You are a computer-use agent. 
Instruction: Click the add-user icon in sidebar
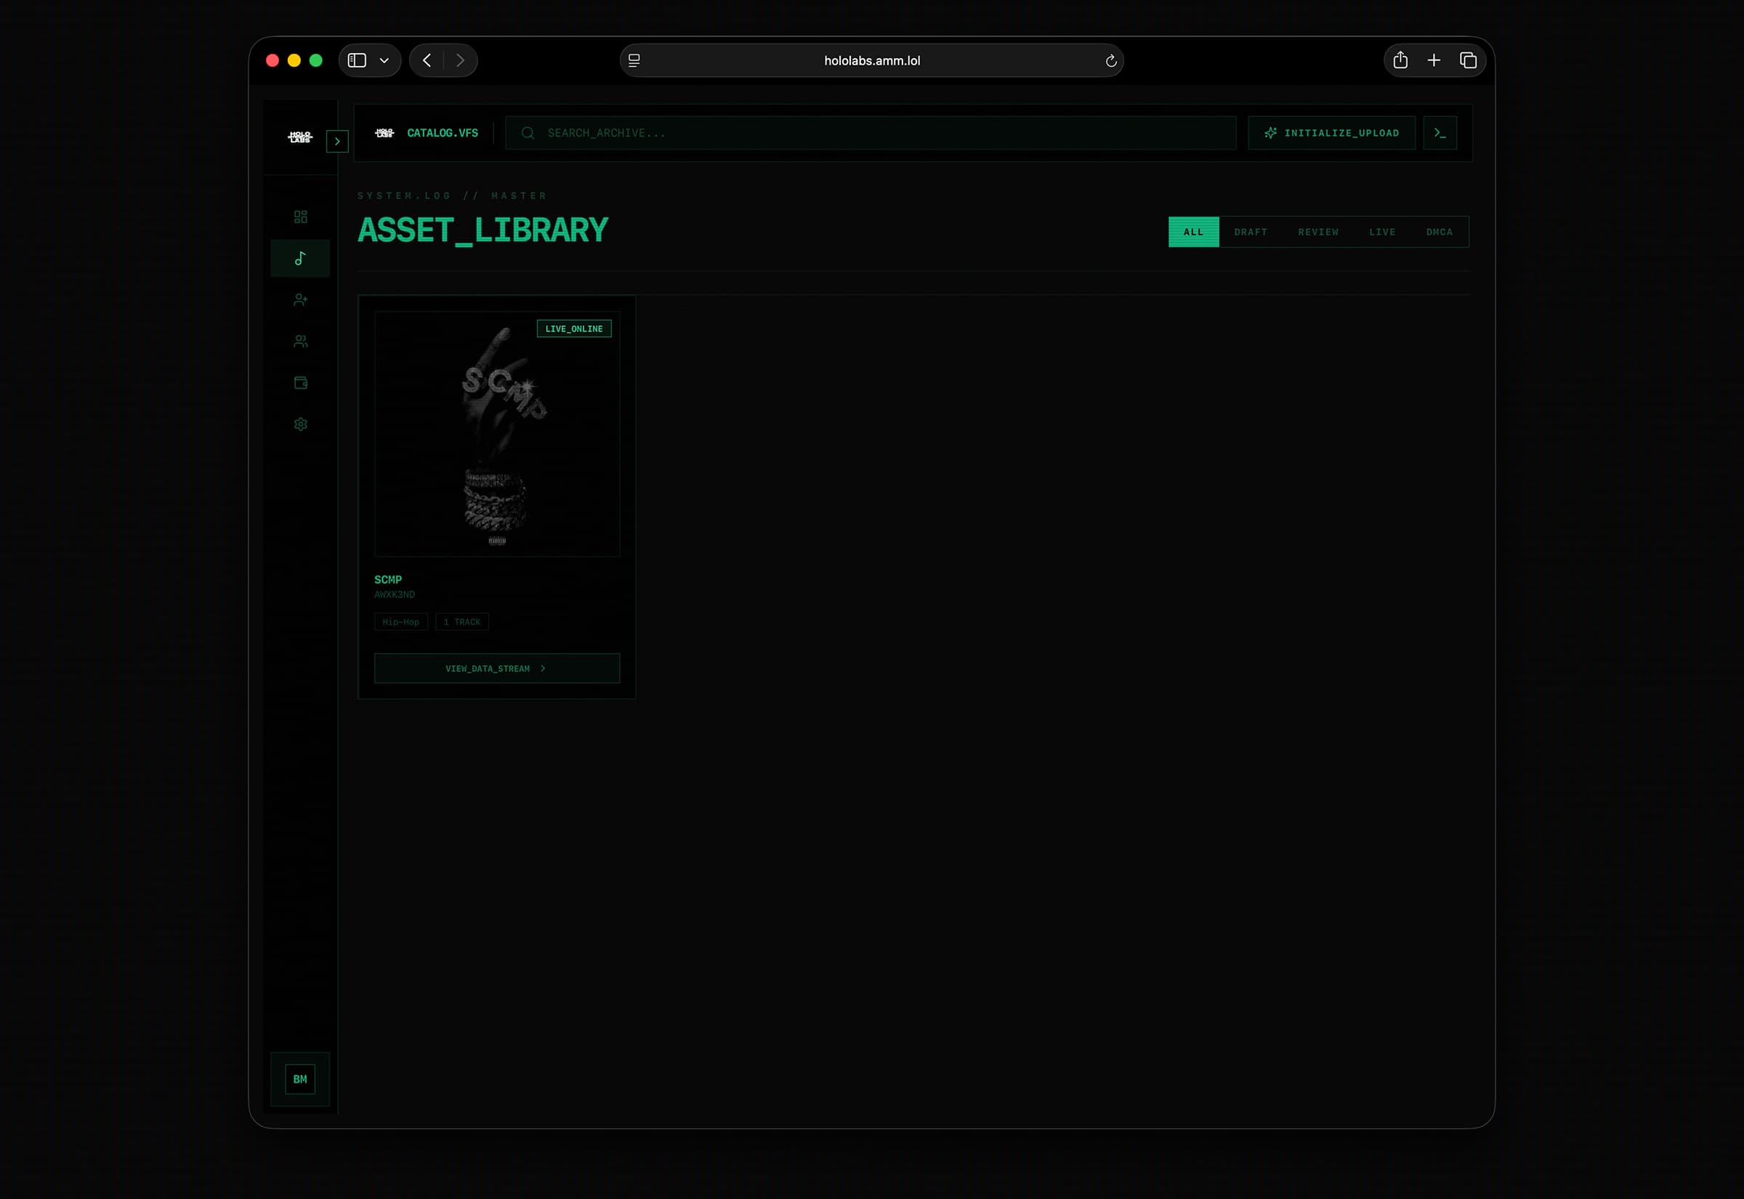pyautogui.click(x=300, y=299)
